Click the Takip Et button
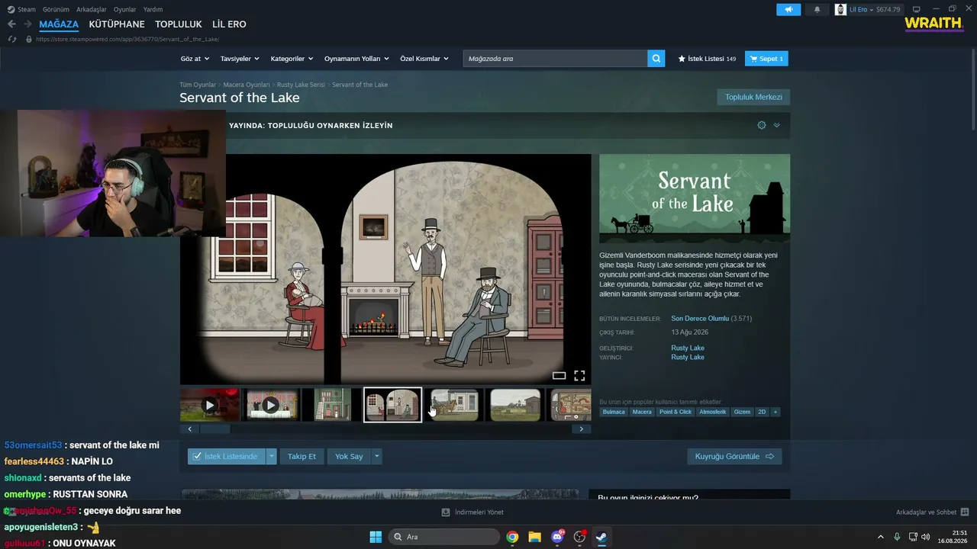Image resolution: width=977 pixels, height=549 pixels. 301,456
